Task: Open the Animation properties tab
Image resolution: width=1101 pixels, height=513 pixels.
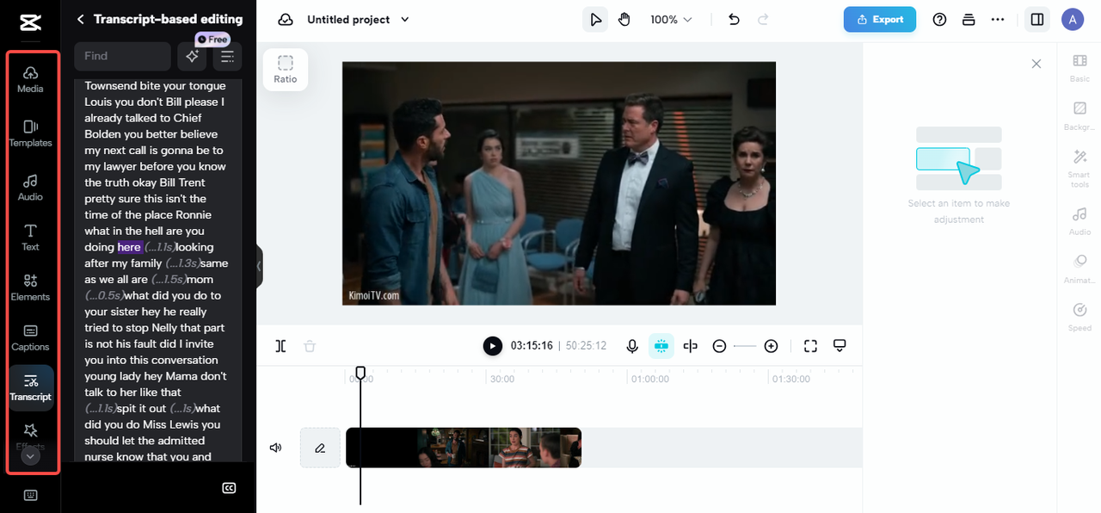Action: tap(1079, 269)
